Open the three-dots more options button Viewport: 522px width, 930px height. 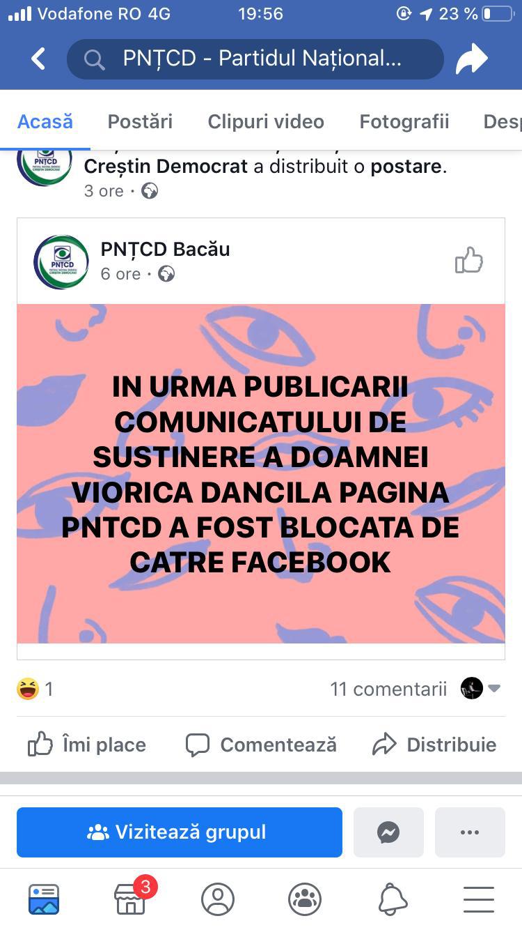click(470, 832)
